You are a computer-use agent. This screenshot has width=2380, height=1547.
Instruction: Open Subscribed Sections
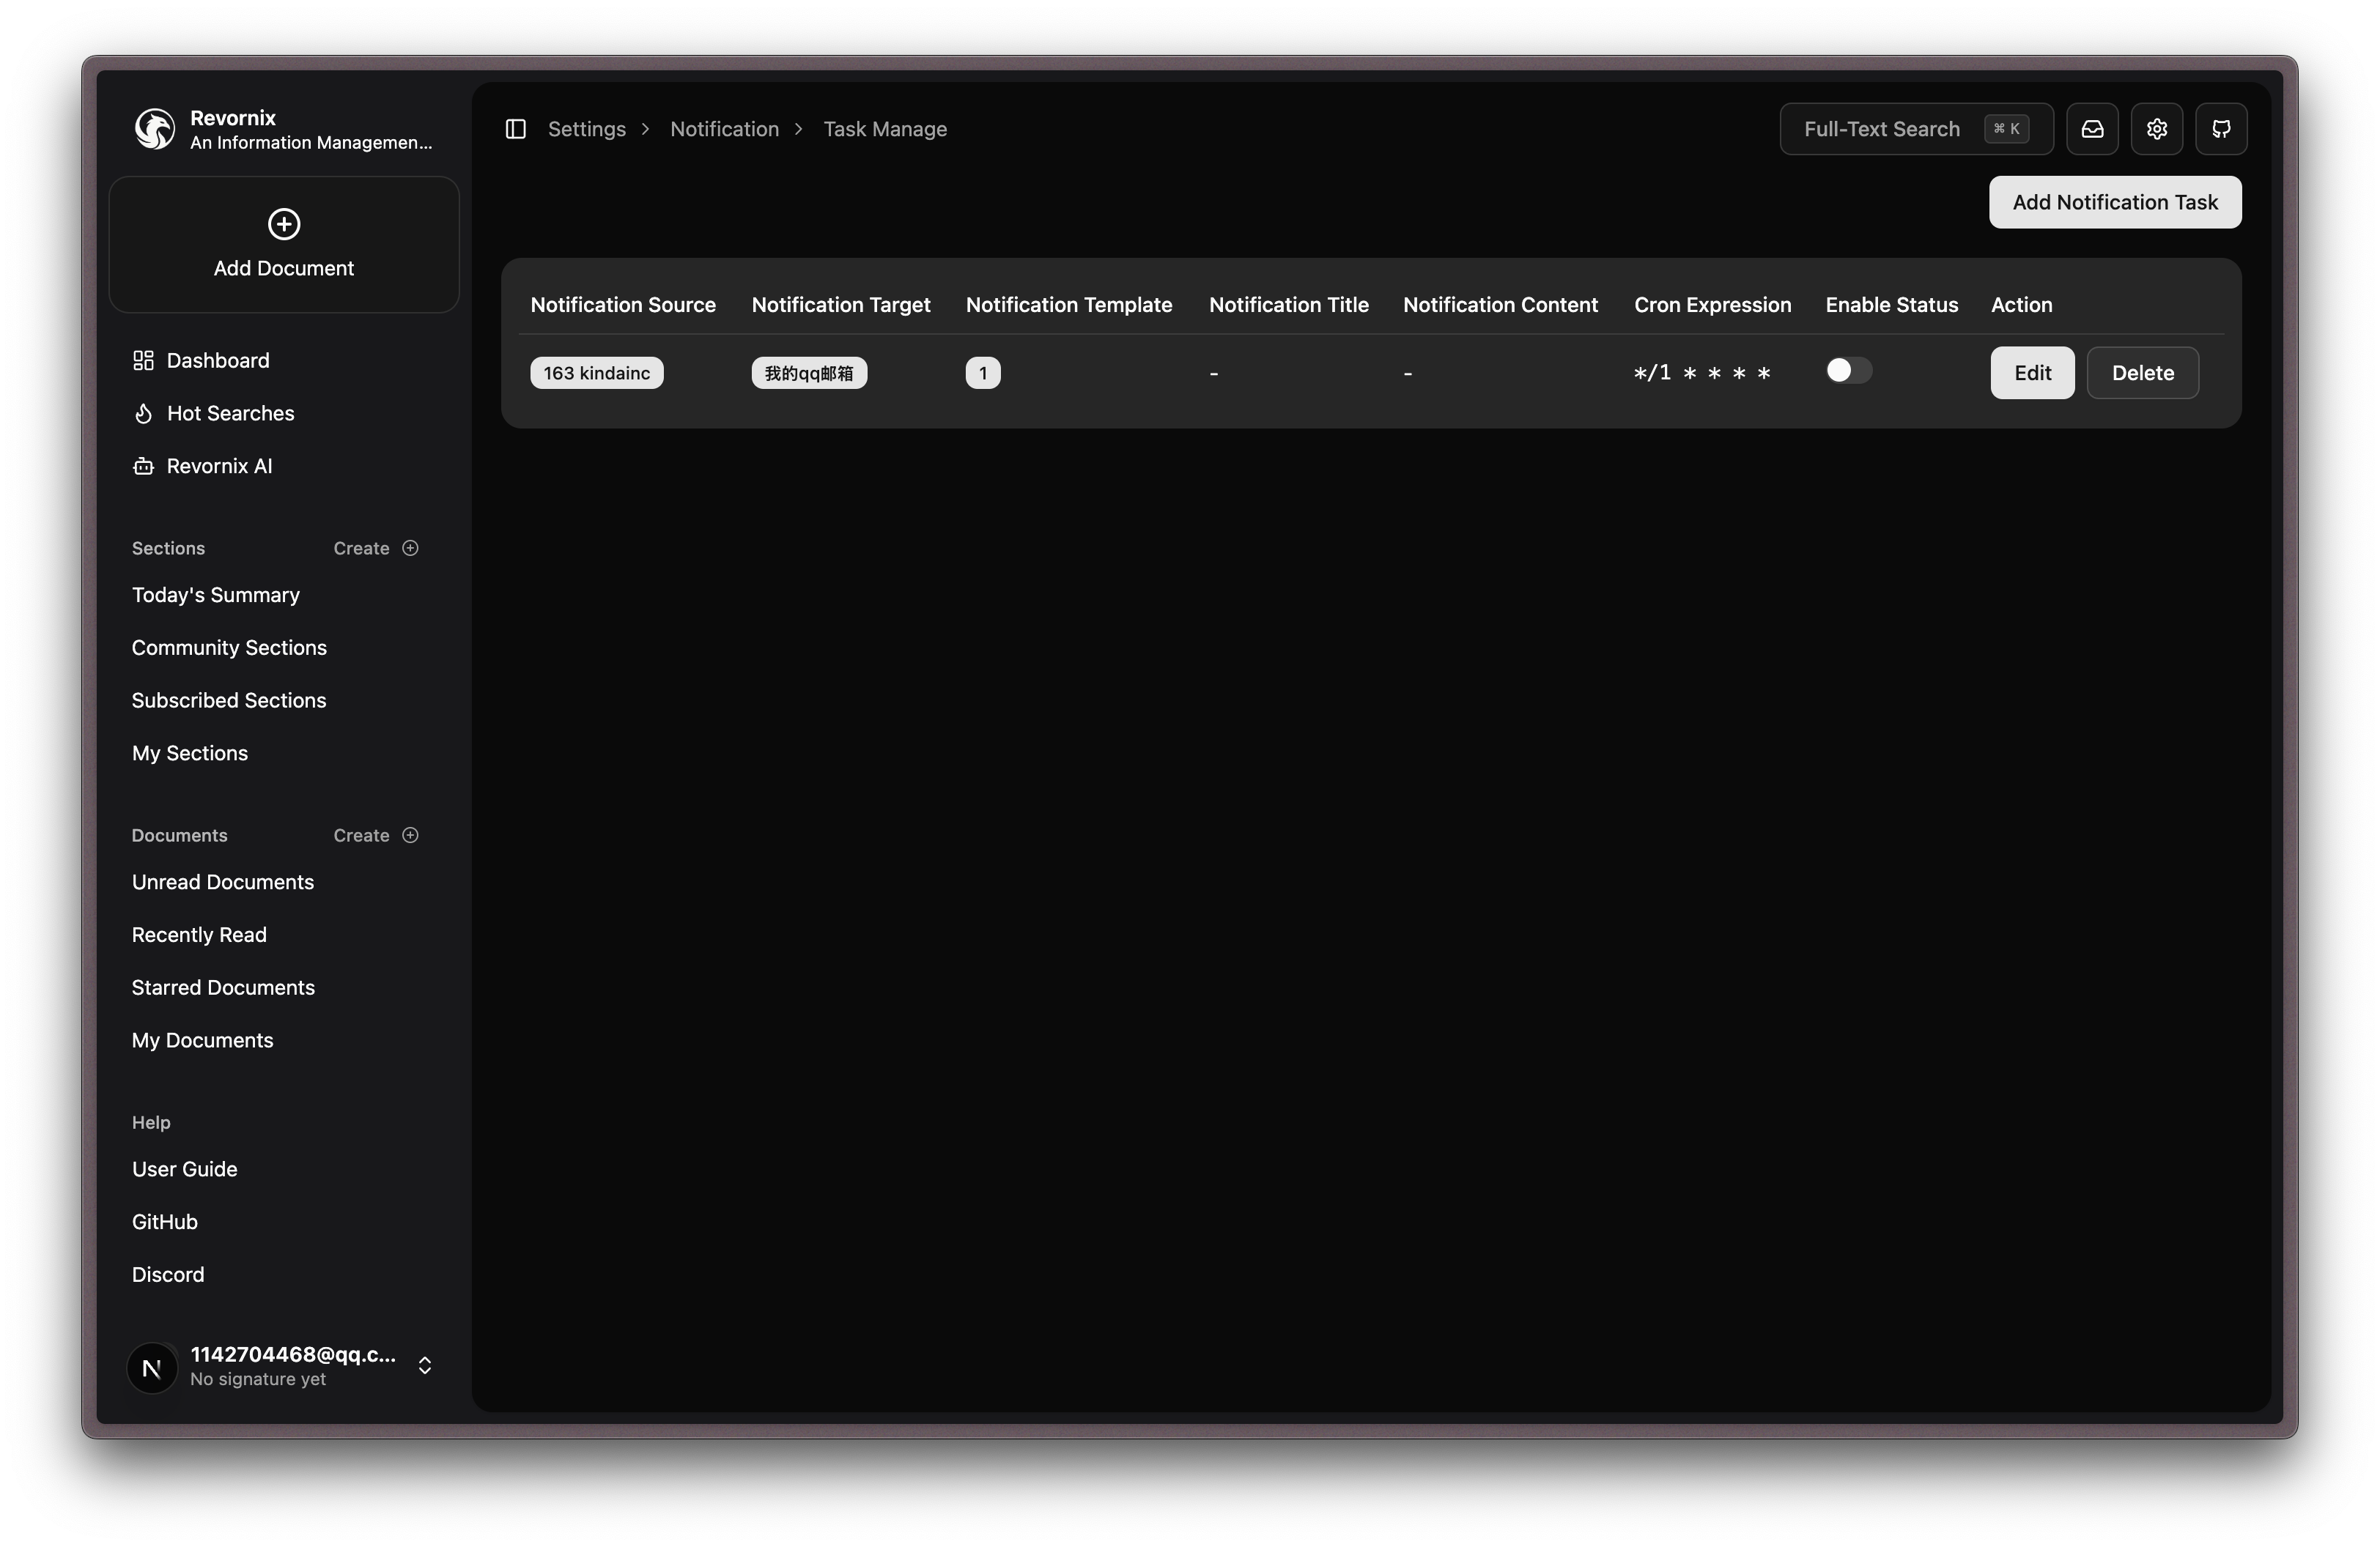tap(229, 700)
